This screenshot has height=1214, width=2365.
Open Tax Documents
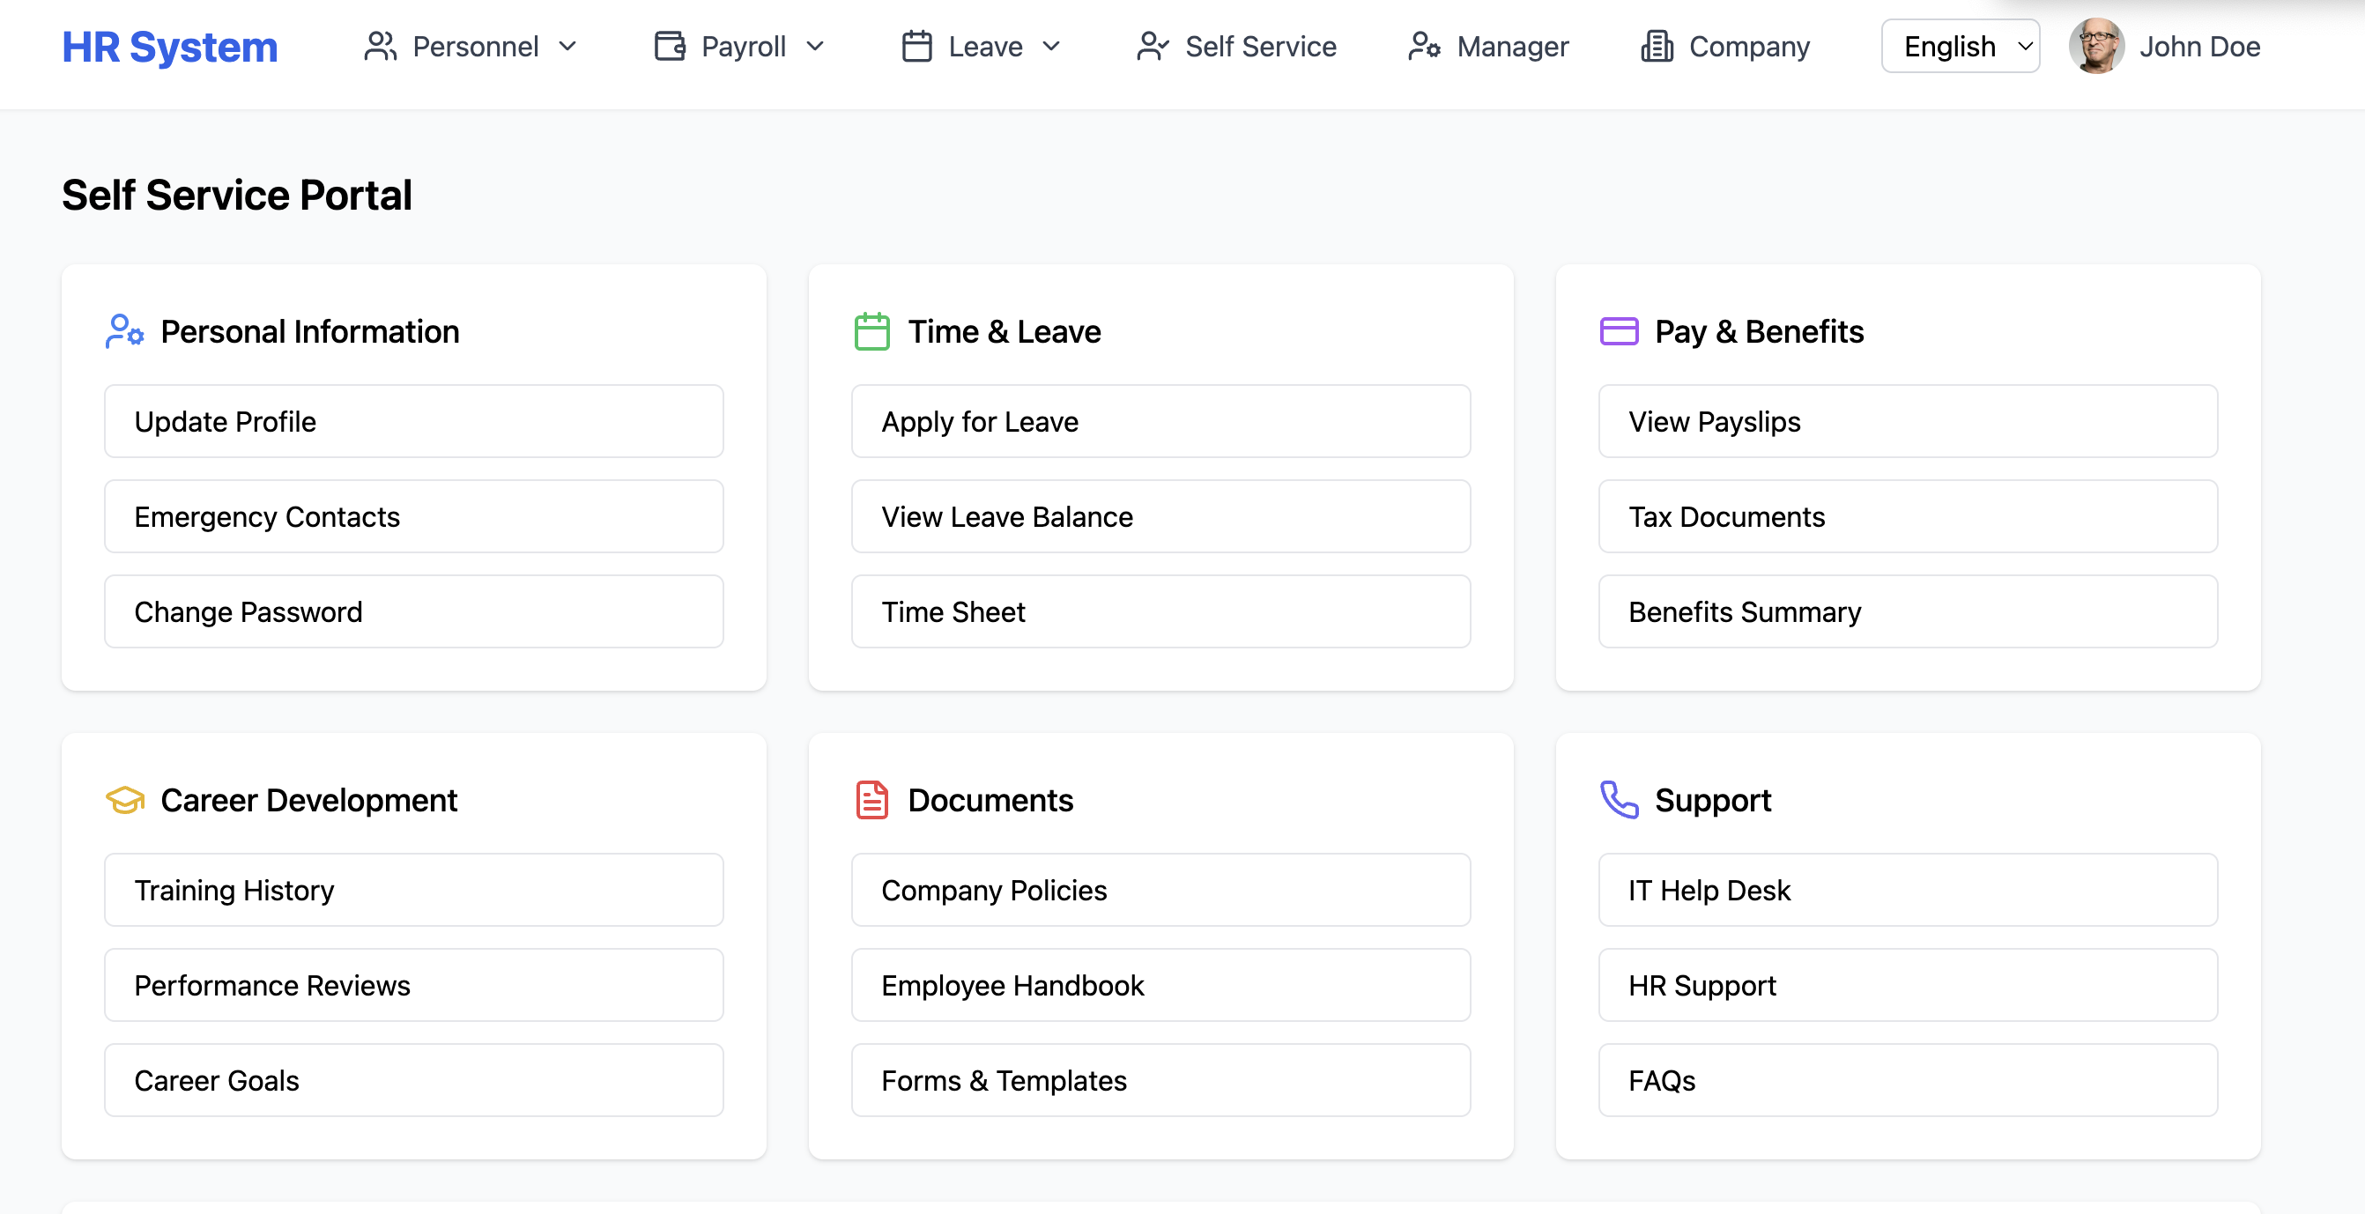[1909, 516]
